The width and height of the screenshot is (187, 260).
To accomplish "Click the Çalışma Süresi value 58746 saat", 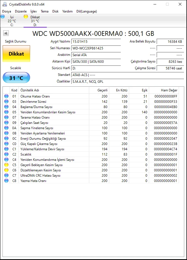I will (170, 68).
